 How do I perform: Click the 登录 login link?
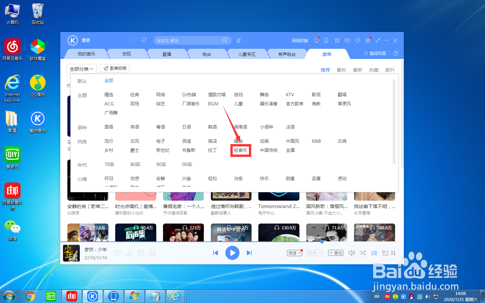pos(86,40)
